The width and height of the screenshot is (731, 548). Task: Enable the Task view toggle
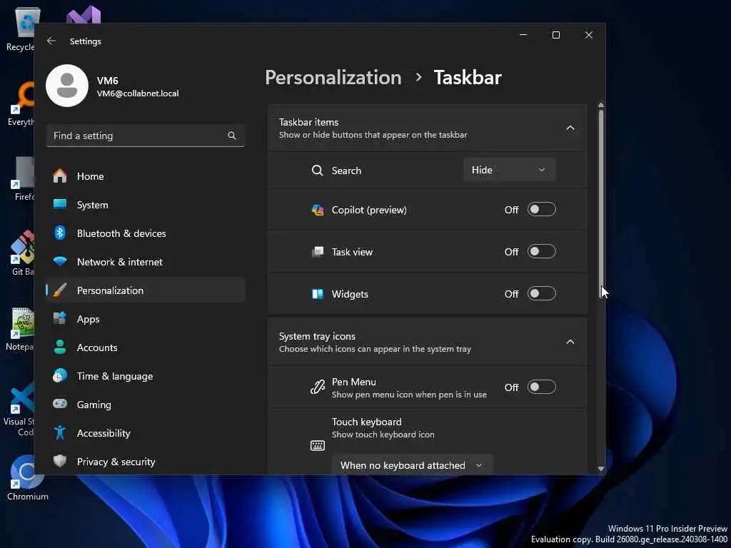541,252
